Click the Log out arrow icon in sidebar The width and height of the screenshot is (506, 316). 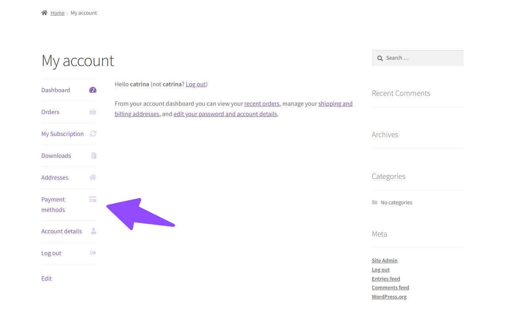[x=93, y=253]
